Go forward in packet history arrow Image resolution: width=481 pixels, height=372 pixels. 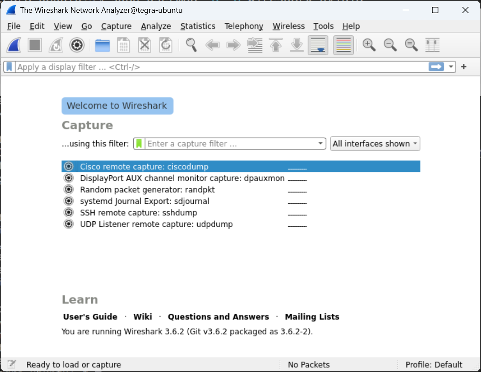click(x=233, y=45)
